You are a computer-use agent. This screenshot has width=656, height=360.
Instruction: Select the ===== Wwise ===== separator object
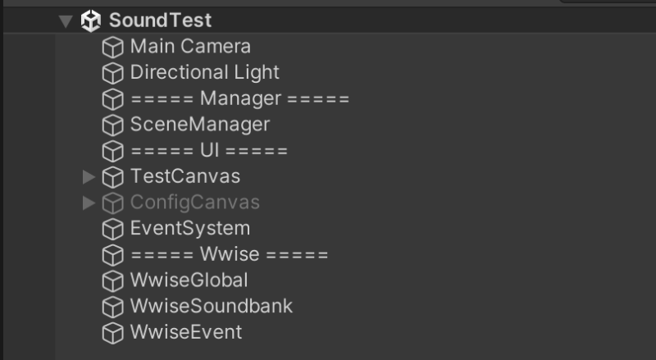(229, 254)
